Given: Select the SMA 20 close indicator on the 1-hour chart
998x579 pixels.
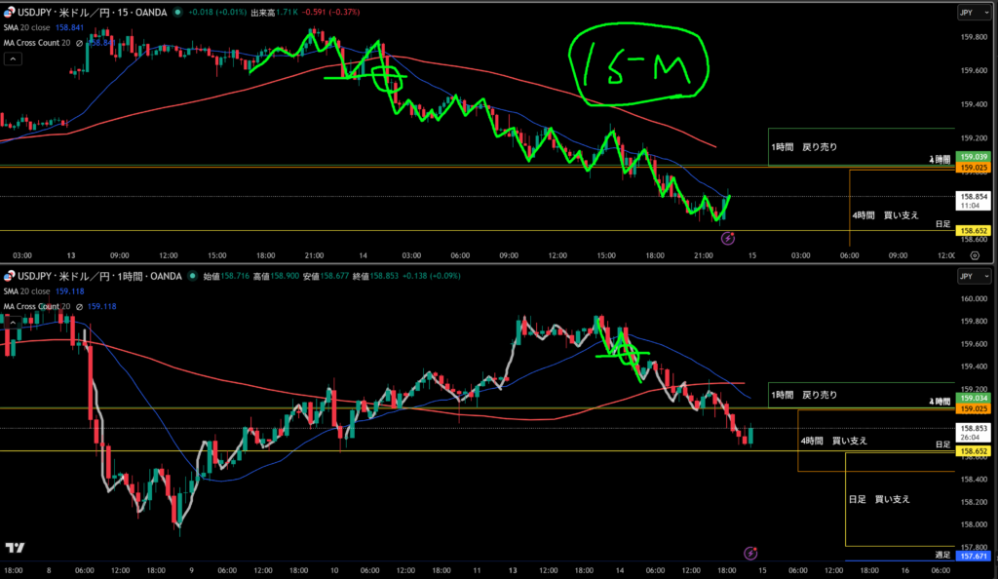Looking at the screenshot, I should (x=27, y=291).
